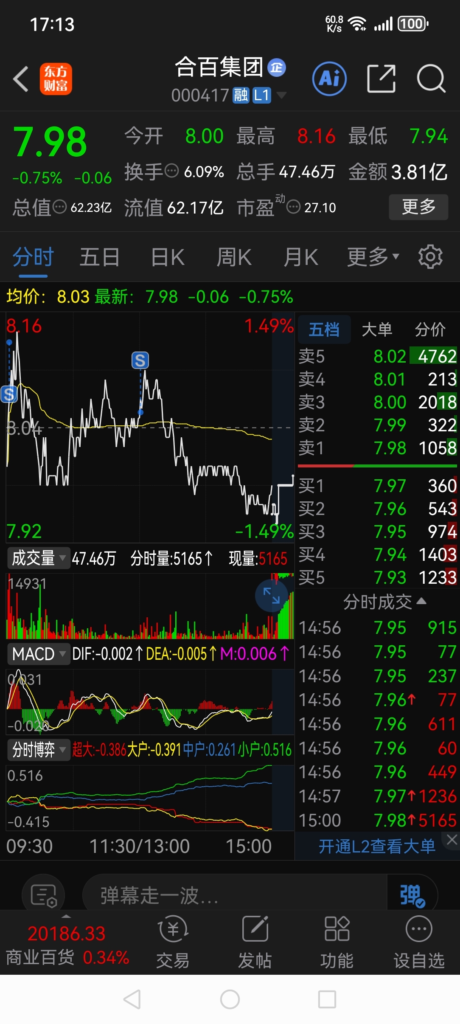Tap Android recent apps button

click(327, 999)
